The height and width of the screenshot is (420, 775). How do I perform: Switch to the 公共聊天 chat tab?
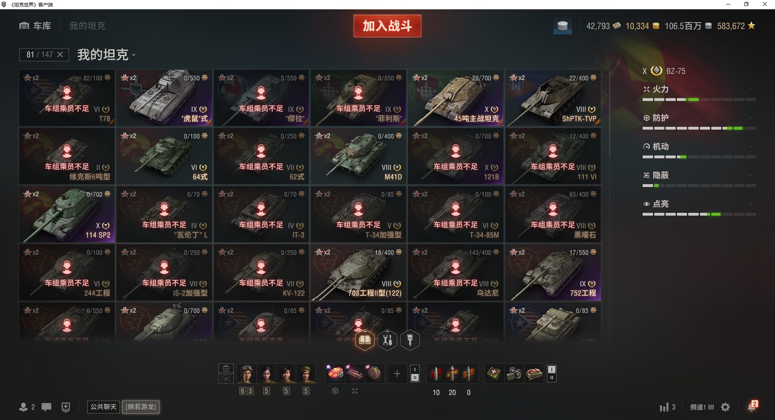103,407
